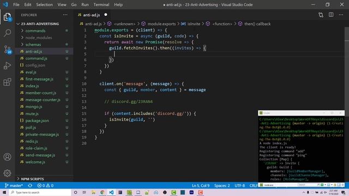Select the anti-ad.js editor tab

(x=91, y=15)
